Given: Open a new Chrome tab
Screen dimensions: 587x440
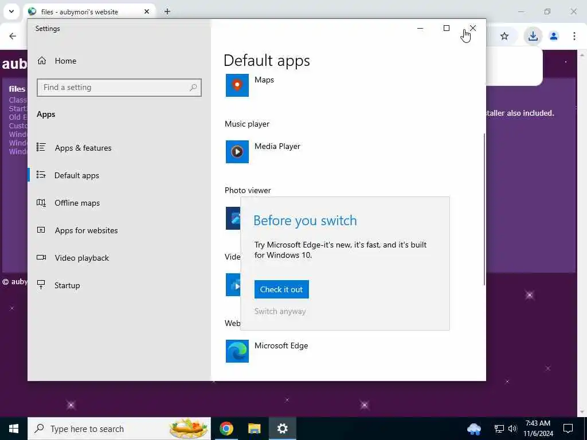Looking at the screenshot, I should click(167, 11).
